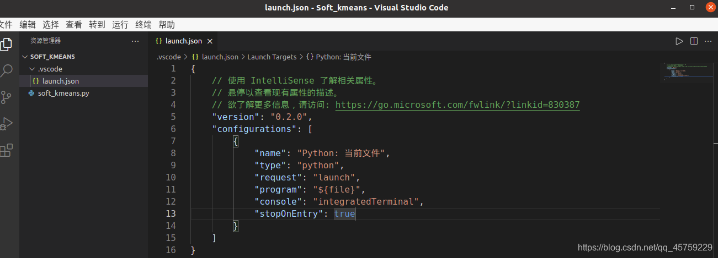Click the "${file}" value on line 11
718x258 pixels.
click(337, 189)
